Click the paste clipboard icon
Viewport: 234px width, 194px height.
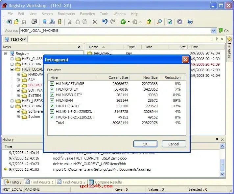click(85, 22)
